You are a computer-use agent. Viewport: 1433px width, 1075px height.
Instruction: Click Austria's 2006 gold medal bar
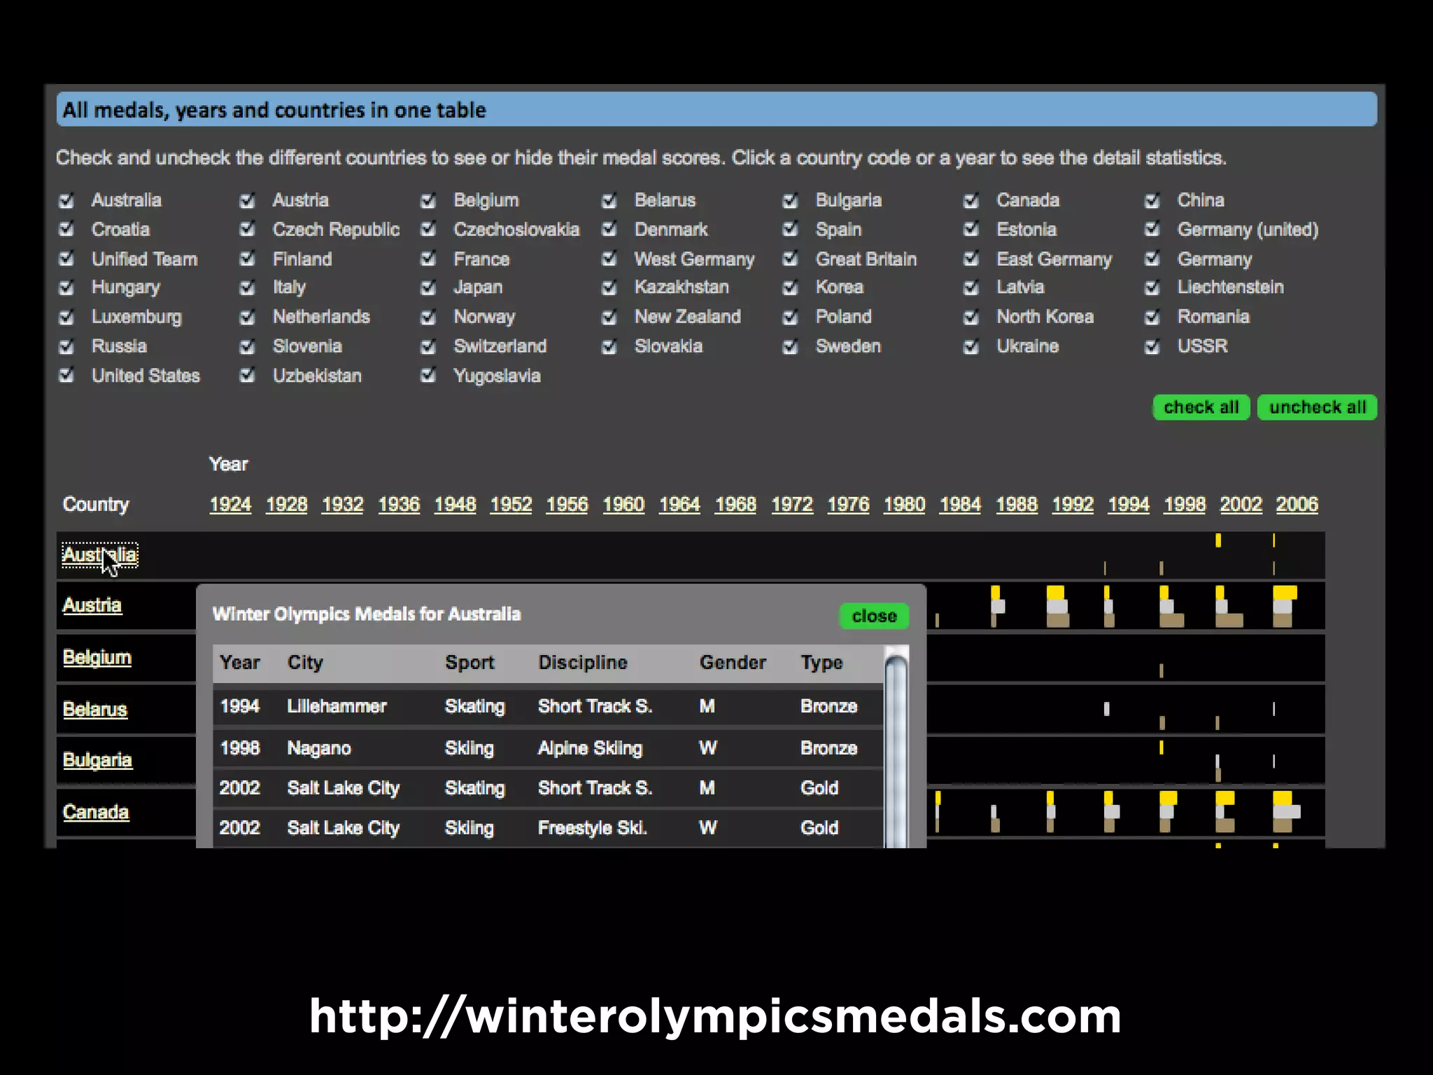click(x=1285, y=593)
